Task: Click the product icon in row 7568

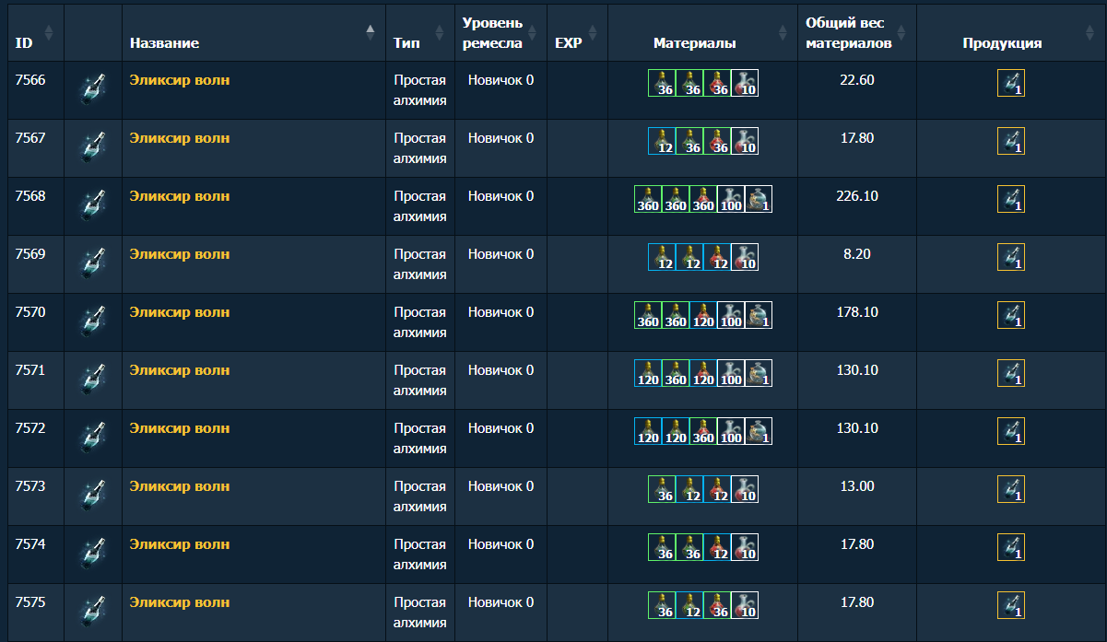Action: (x=1010, y=199)
